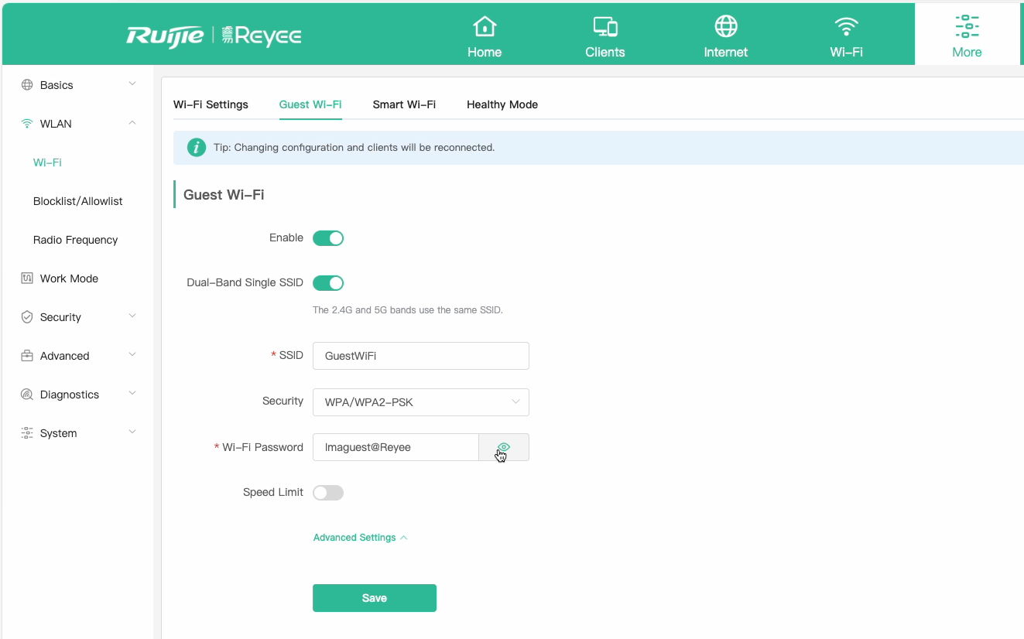Expand the System sidebar chevron
The image size is (1024, 639).
pos(132,432)
